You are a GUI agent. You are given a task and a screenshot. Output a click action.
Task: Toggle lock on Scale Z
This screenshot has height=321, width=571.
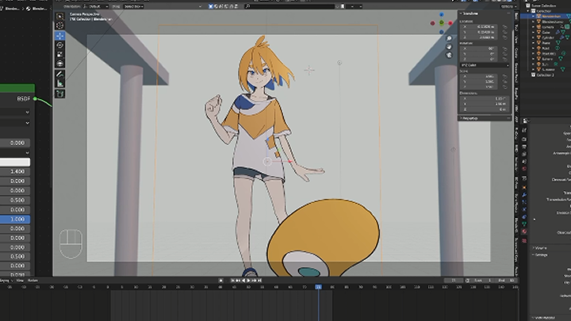pyautogui.click(x=504, y=87)
